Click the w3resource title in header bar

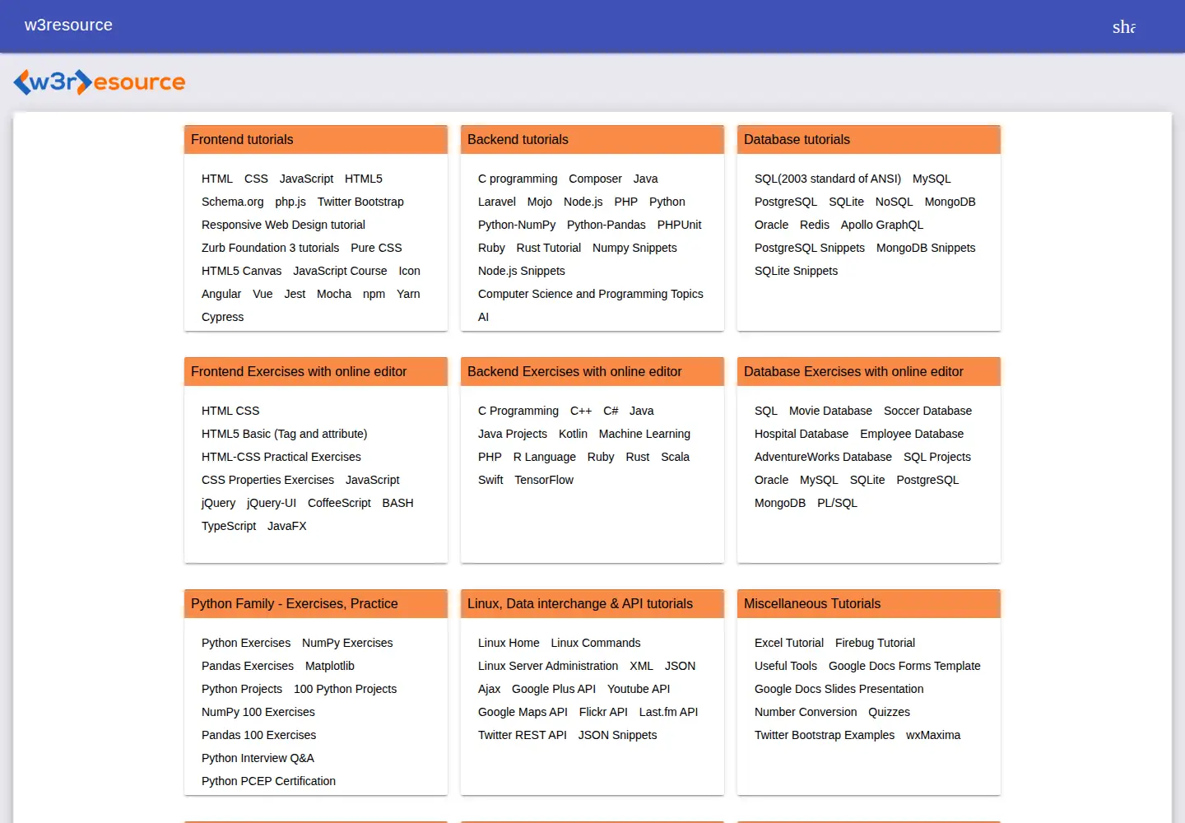click(68, 26)
